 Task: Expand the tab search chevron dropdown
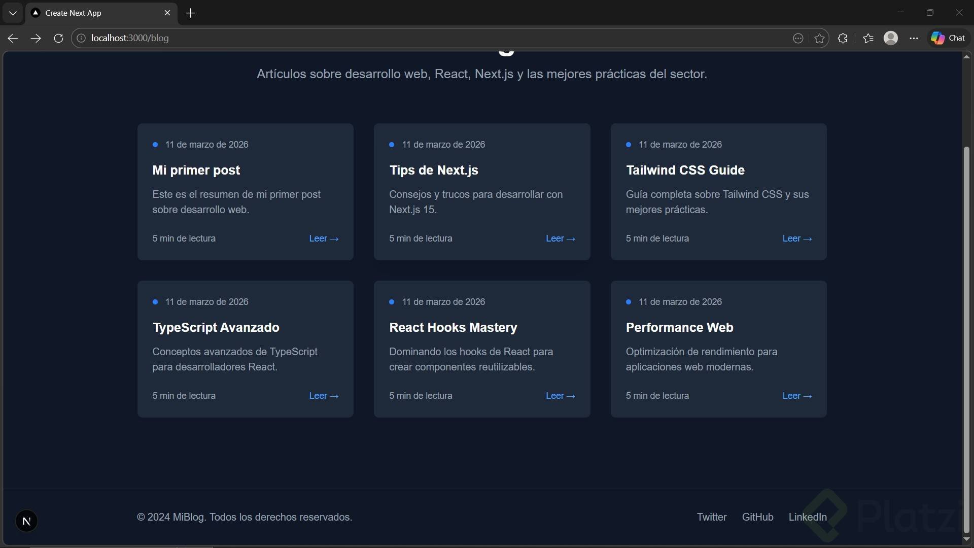(13, 13)
